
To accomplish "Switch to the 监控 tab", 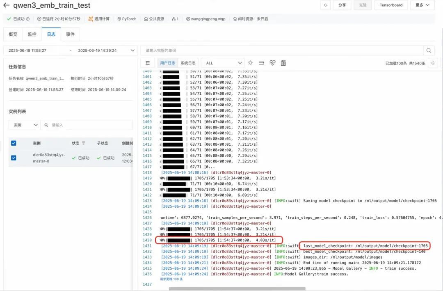I will click(32, 34).
